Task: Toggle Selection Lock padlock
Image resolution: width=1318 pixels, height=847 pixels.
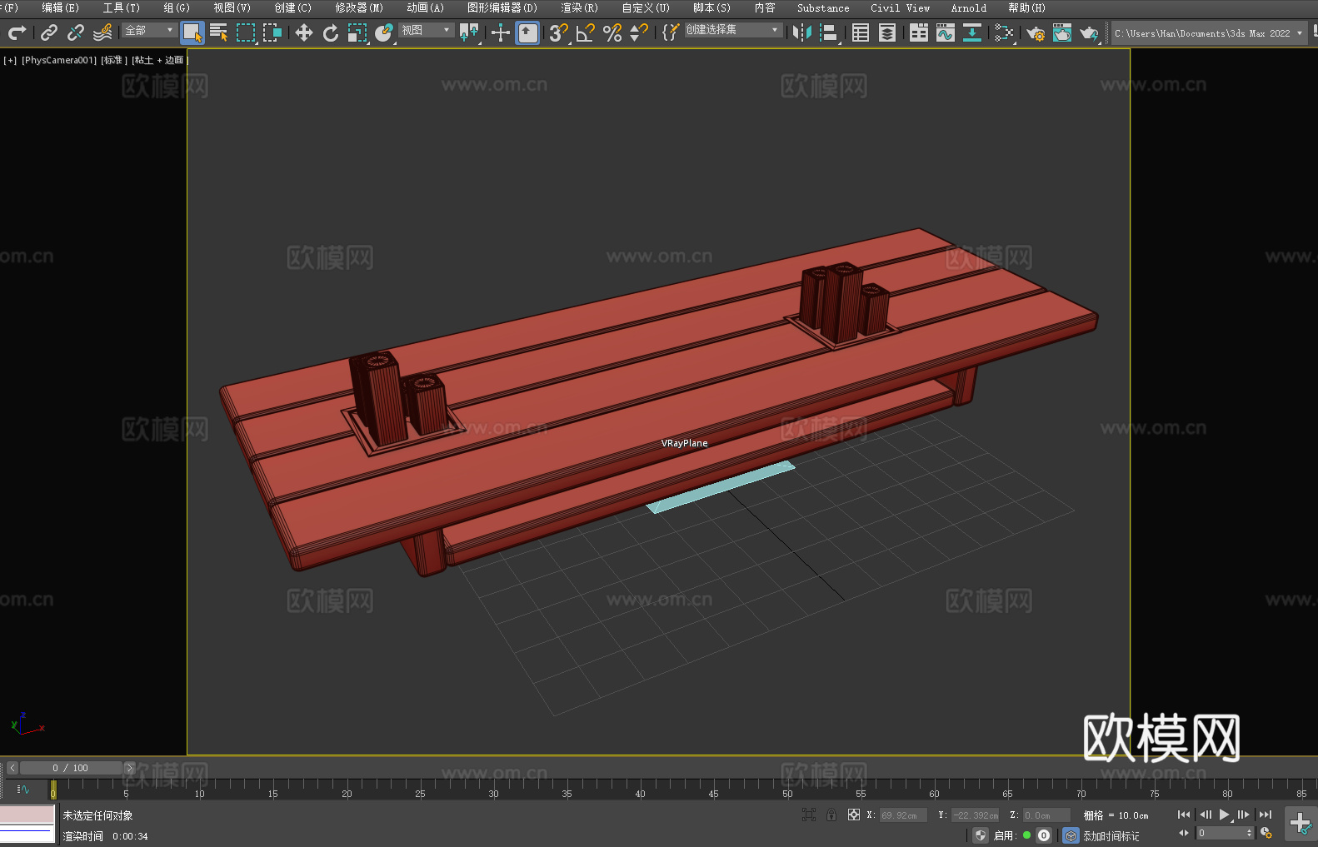Action: click(x=831, y=815)
